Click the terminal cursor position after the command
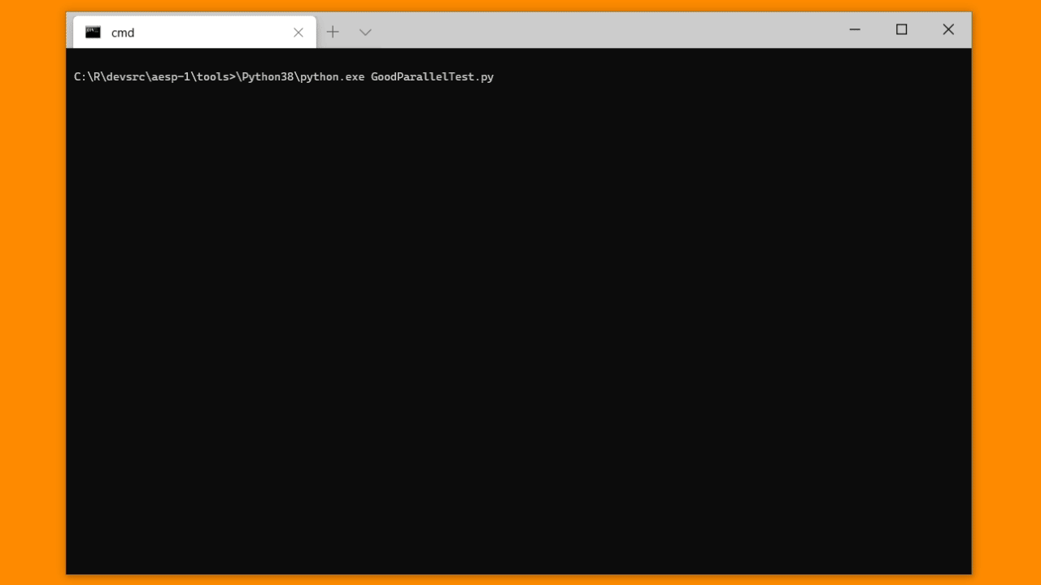 [x=500, y=76]
